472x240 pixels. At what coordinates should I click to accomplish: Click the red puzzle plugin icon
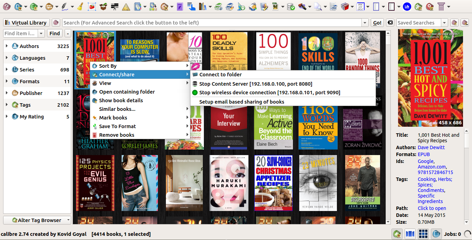point(429,6)
